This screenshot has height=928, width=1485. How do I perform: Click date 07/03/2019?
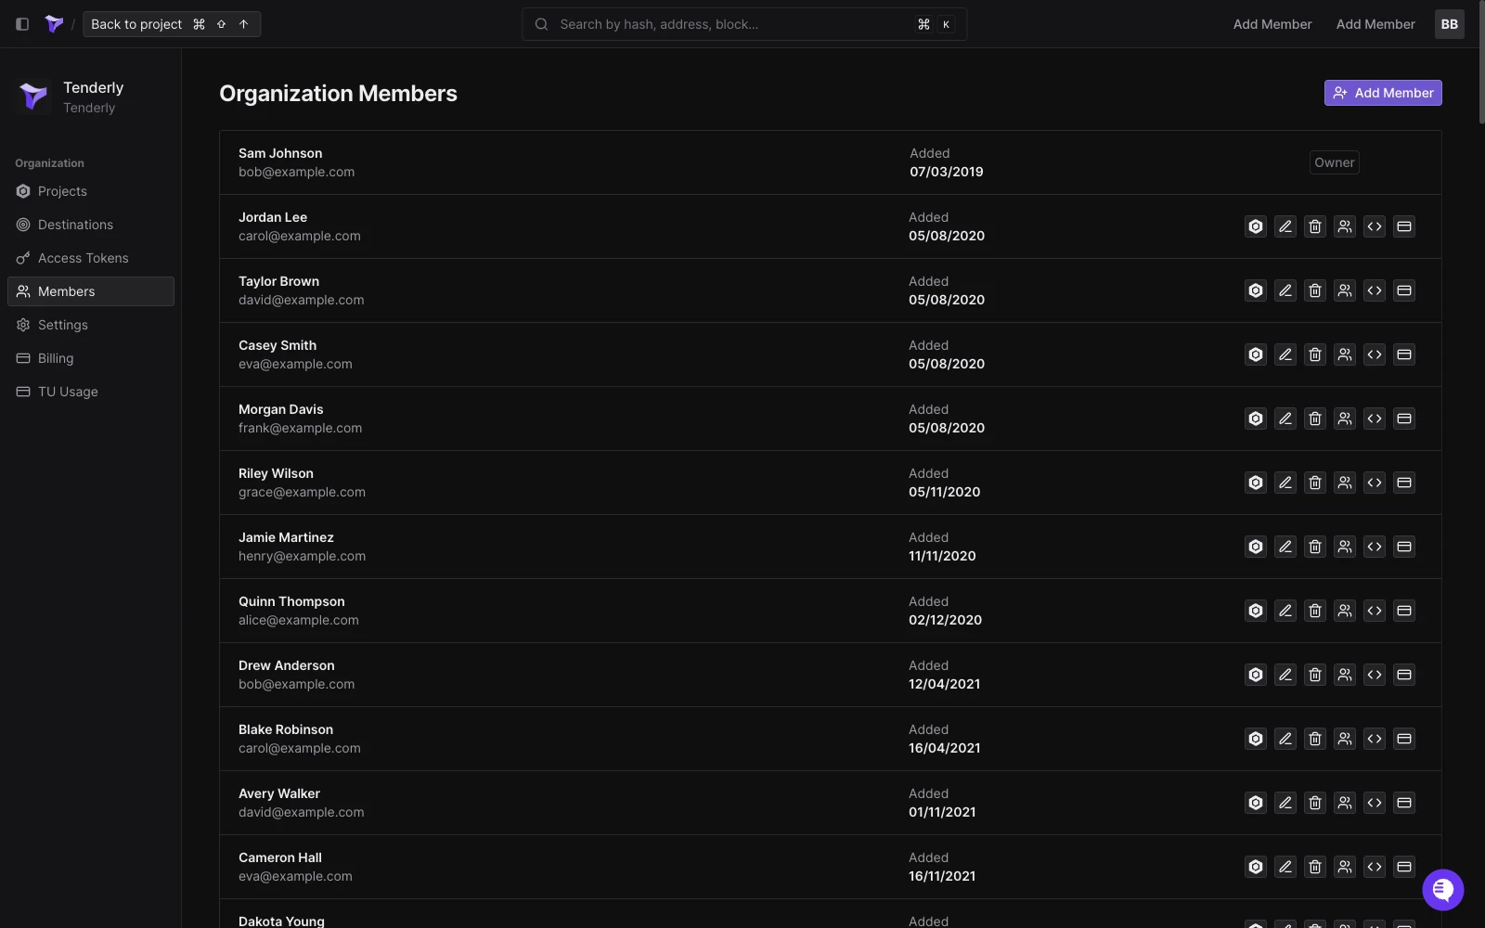pos(947,172)
